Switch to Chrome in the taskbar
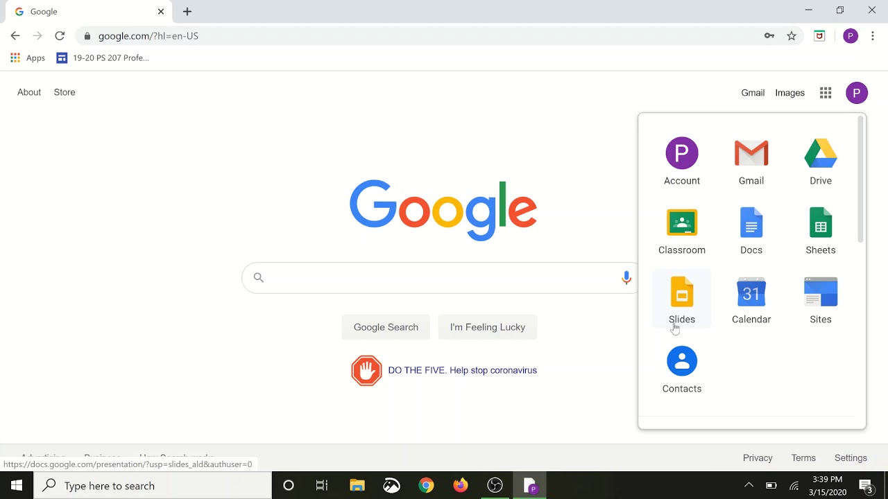The height and width of the screenshot is (499, 888). (x=426, y=486)
